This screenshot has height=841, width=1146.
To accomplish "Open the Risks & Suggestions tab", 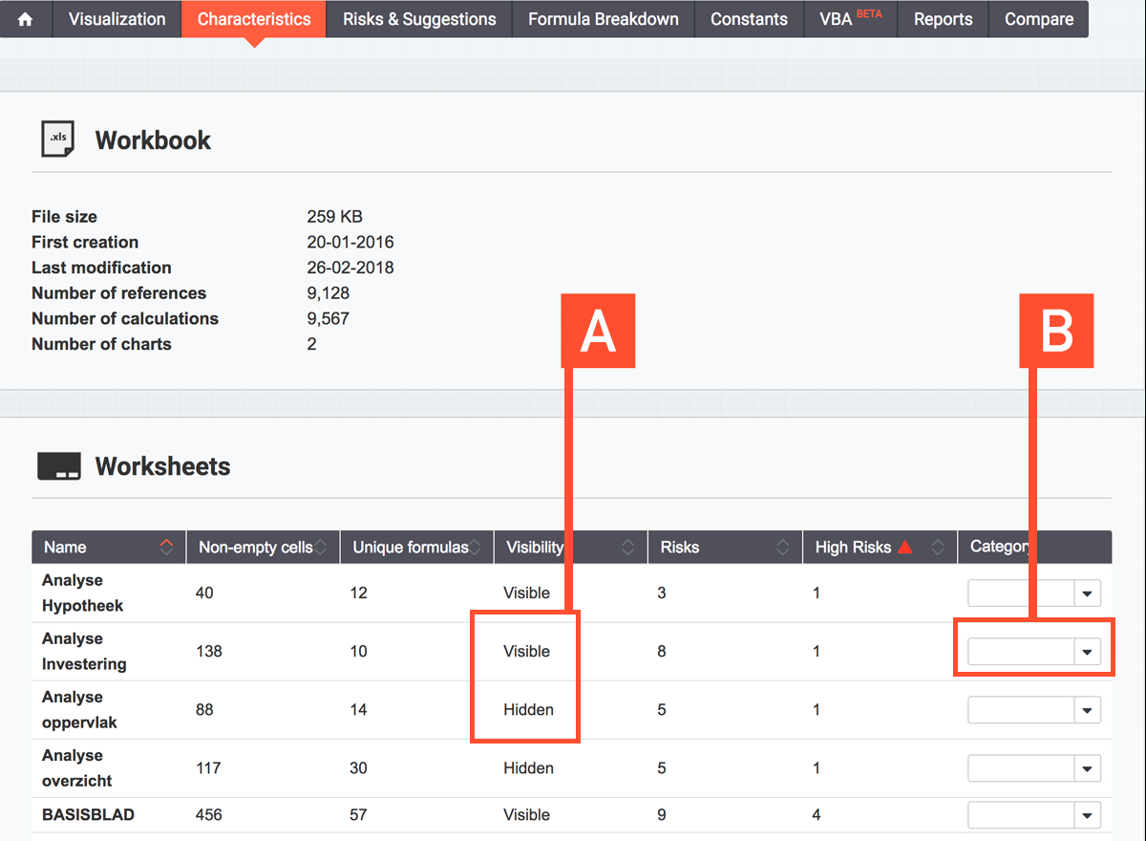I will tap(419, 19).
